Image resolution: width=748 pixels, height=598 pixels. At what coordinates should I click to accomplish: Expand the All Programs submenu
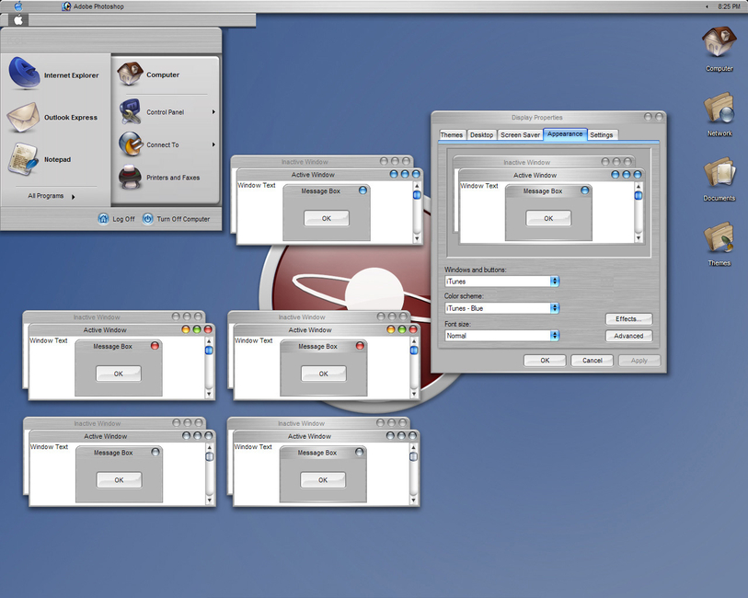[x=51, y=196]
